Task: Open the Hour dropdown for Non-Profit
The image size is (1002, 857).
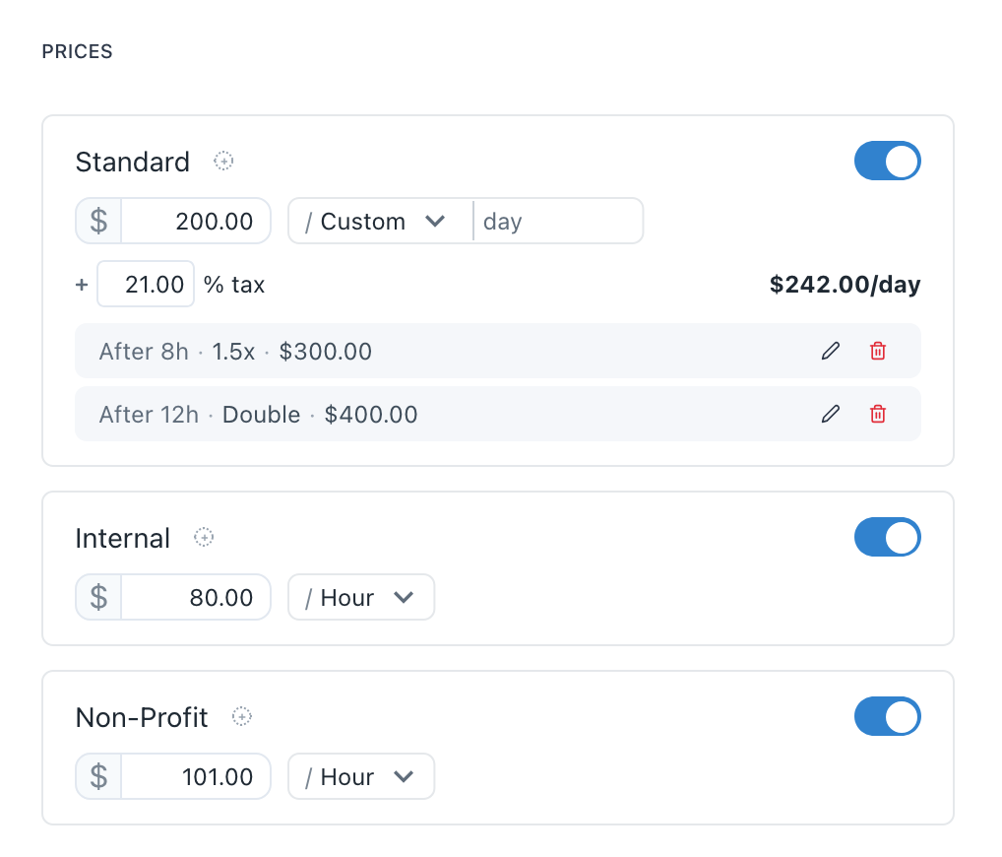Action: 360,776
